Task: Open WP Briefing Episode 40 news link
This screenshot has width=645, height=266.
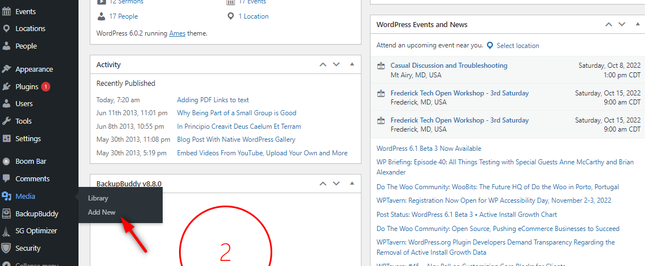Action: tap(505, 167)
